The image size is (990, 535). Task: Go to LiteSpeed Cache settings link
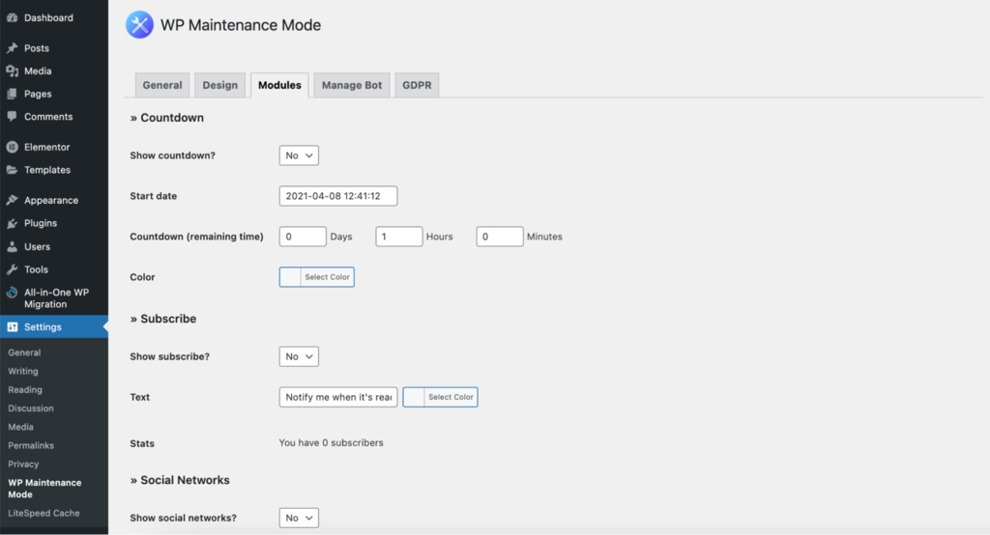click(x=44, y=513)
